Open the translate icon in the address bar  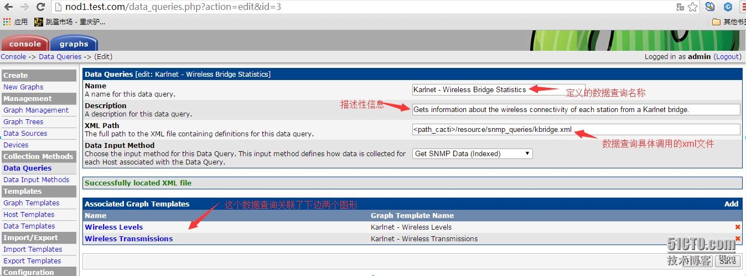(680, 7)
